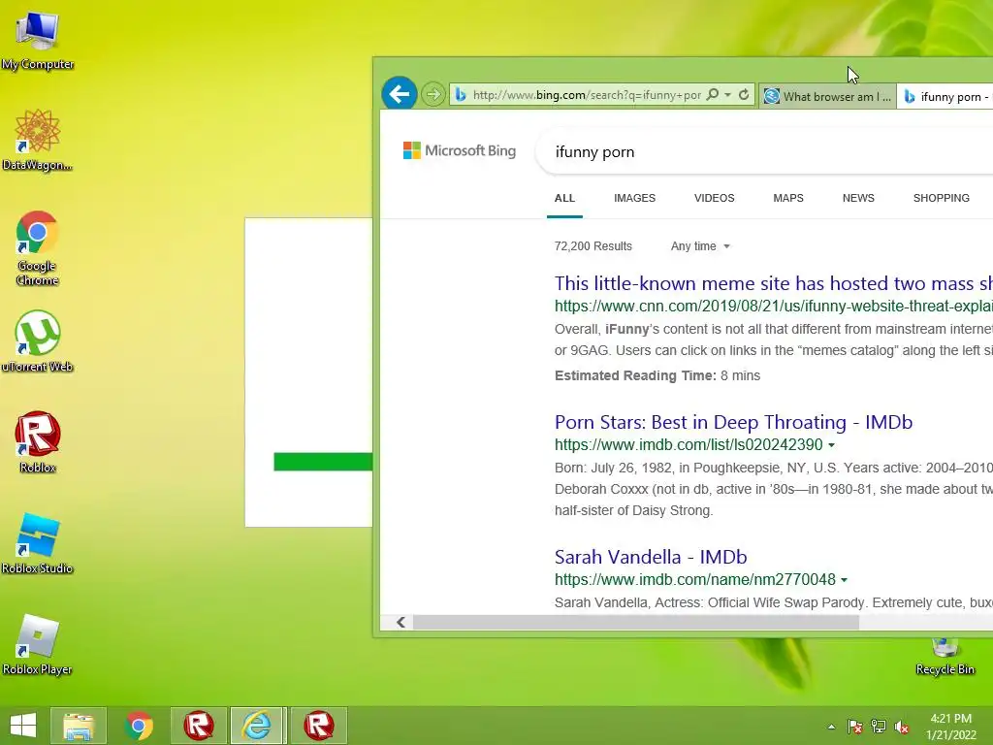The image size is (993, 745).
Task: Refresh the page with the reload icon
Action: coord(744,94)
